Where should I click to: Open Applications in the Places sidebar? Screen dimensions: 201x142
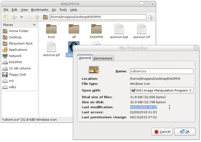[15, 49]
